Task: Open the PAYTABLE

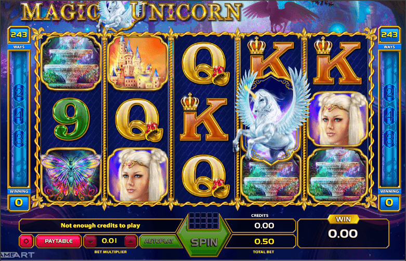Action: (59, 241)
